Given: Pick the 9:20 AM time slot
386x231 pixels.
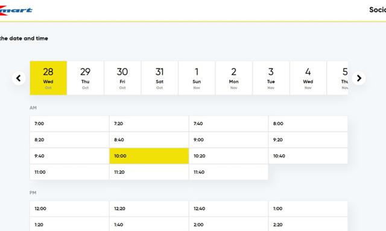Looking at the screenshot, I should (308, 140).
